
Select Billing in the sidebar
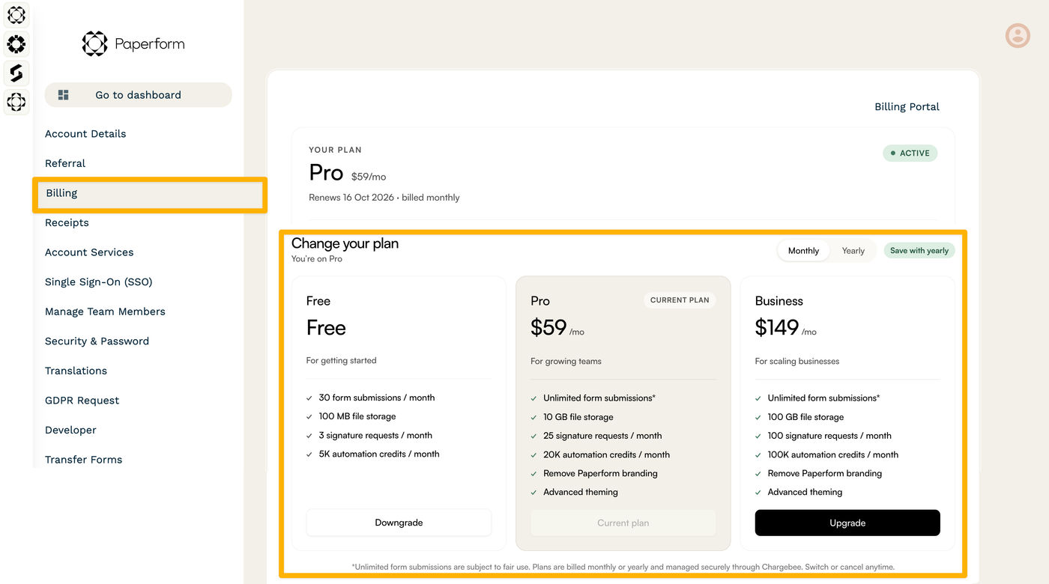click(x=150, y=193)
